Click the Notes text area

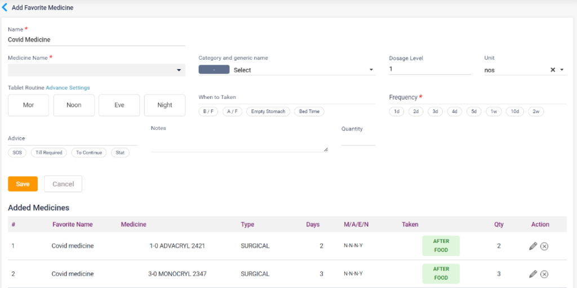click(x=239, y=144)
